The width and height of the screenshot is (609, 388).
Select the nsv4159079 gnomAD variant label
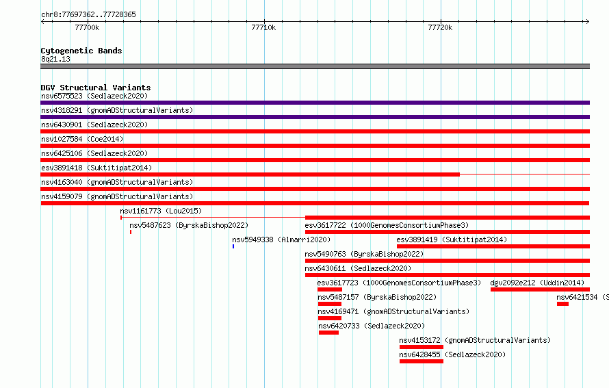click(117, 196)
